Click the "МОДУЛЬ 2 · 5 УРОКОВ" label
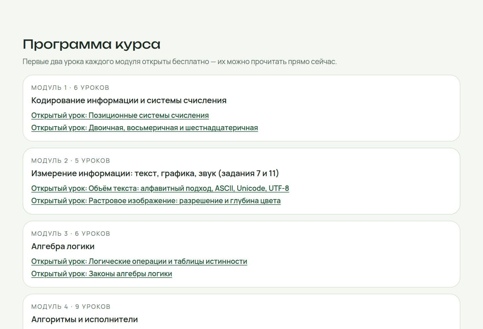 [x=71, y=161]
